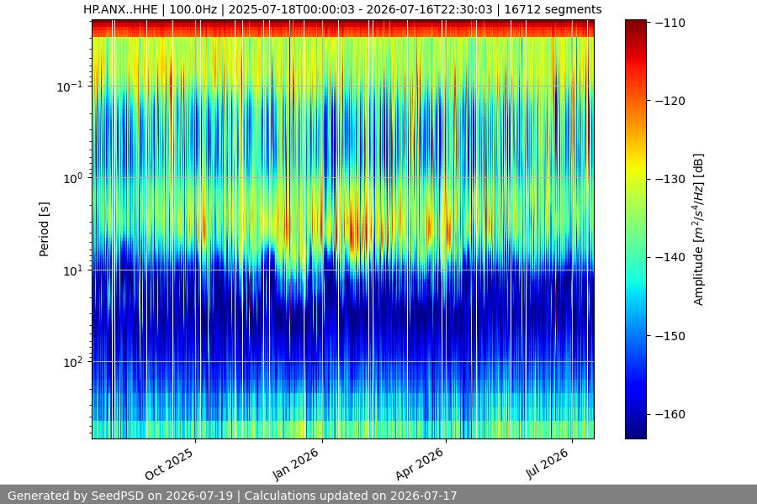Click the 10⁰ period tick label

[73, 178]
